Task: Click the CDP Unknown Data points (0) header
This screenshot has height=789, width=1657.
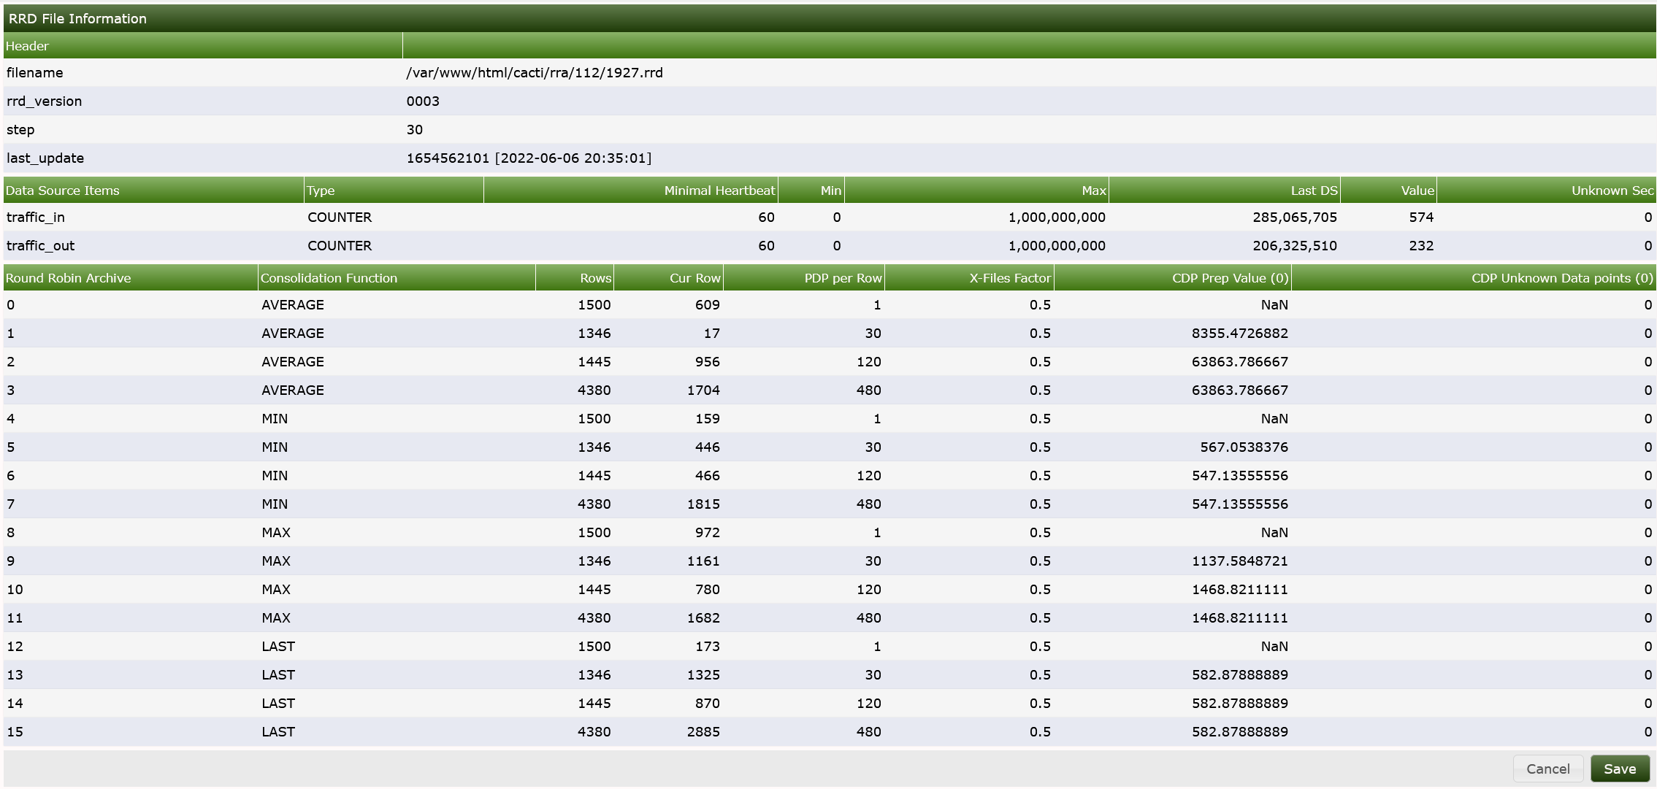Action: [x=1474, y=278]
